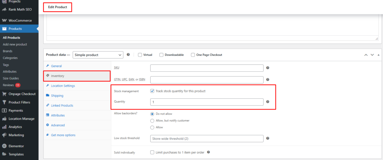Move Product data panel up with arrow

(366, 55)
